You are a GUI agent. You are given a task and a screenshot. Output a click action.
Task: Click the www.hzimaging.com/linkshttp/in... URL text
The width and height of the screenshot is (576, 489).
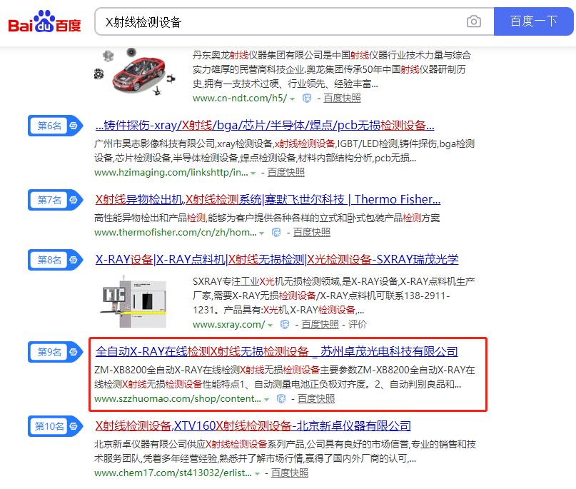[x=171, y=172]
